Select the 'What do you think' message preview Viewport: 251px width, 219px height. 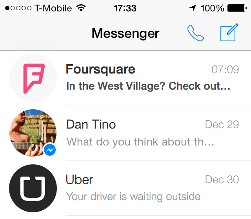click(x=140, y=142)
